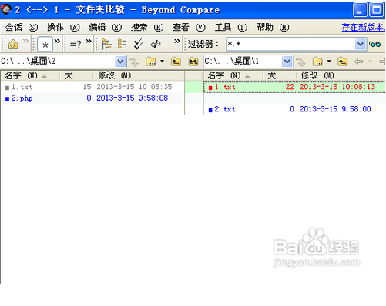This screenshot has height=306, width=386.
Task: Click the Beyond Compare title bar app icon
Action: [6, 10]
